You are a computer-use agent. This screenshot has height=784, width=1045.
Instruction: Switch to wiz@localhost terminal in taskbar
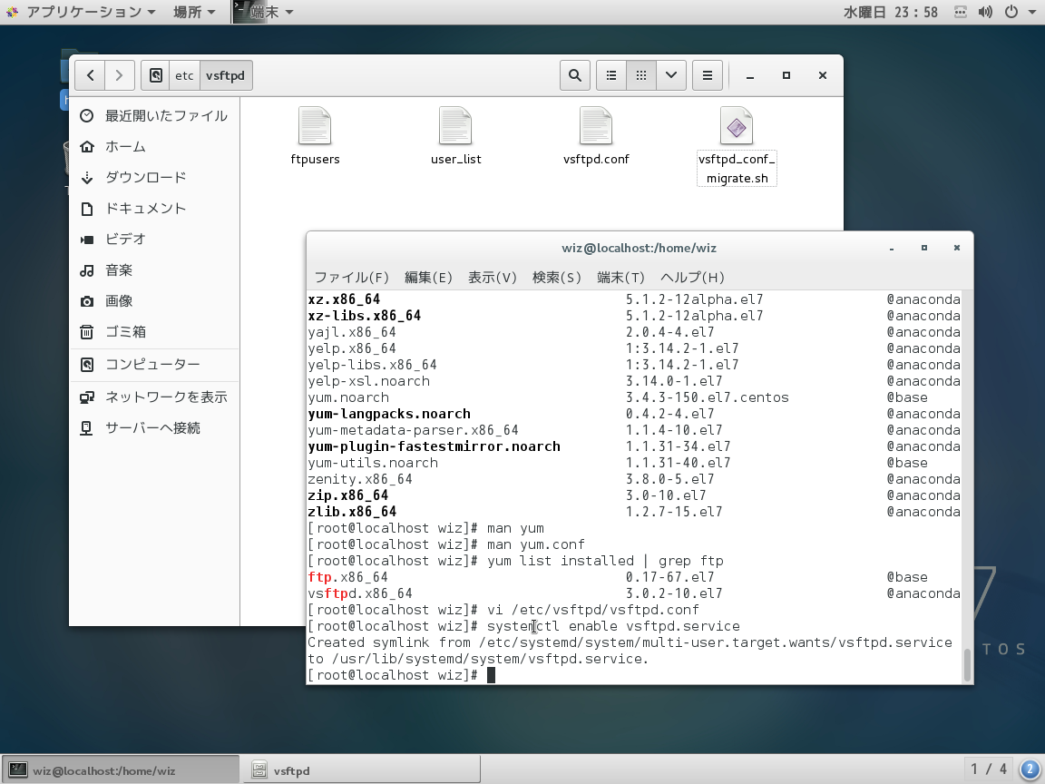(x=121, y=770)
